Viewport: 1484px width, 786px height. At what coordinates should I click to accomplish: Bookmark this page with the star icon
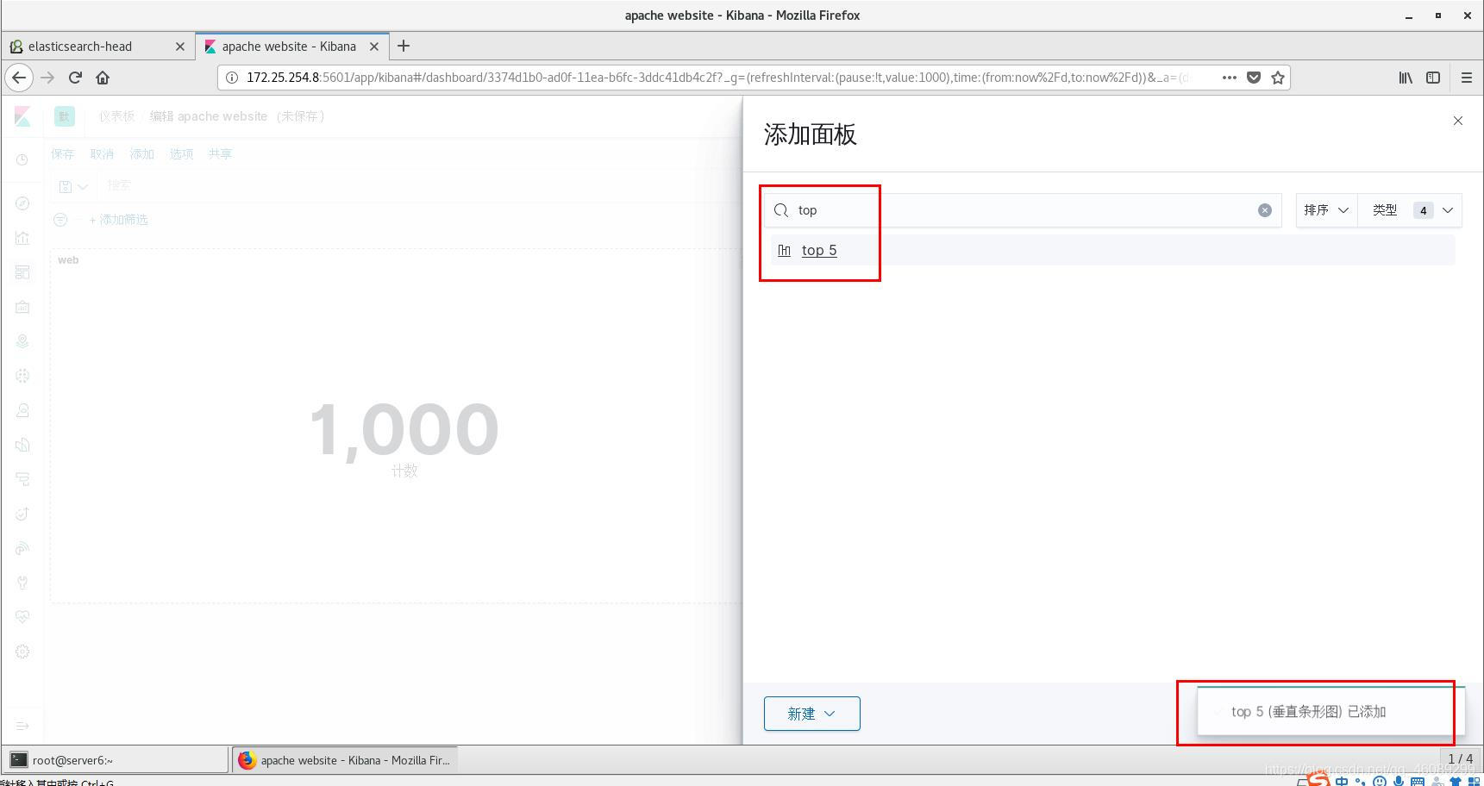1278,78
